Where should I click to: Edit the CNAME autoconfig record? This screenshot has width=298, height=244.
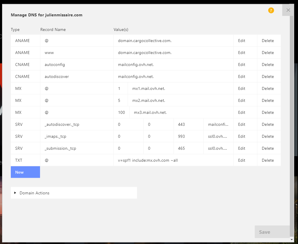[242, 65]
